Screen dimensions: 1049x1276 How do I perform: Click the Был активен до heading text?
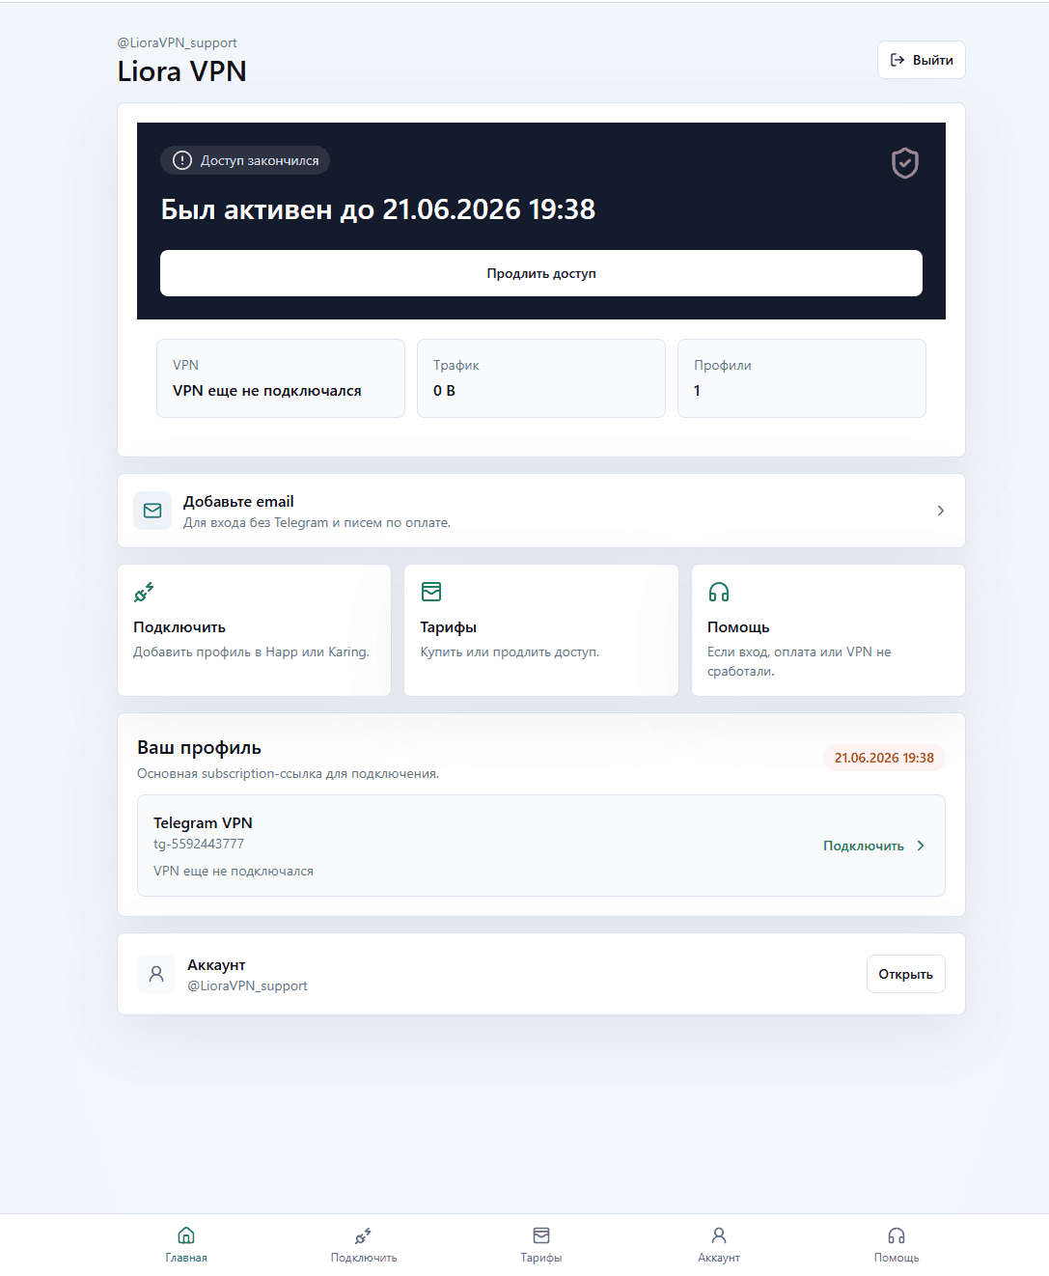click(x=377, y=209)
